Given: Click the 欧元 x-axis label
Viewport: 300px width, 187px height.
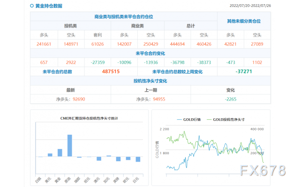Looking at the screenshot, I should [126, 180].
